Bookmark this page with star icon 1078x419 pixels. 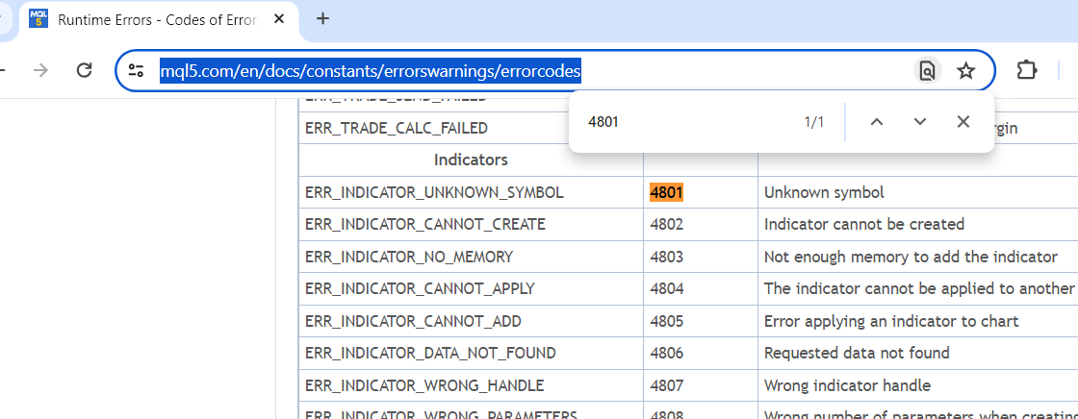point(966,70)
